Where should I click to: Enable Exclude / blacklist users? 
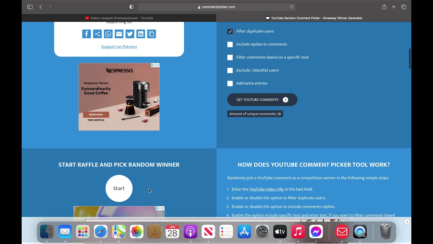click(230, 70)
